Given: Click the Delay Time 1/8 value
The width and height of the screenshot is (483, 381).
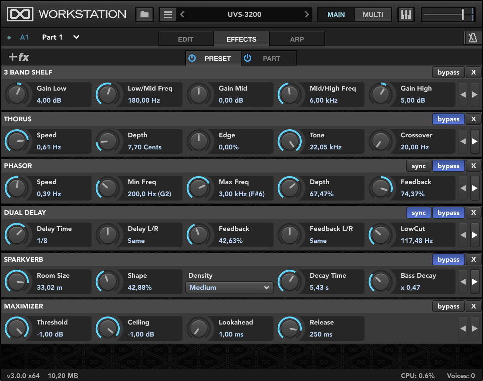Looking at the screenshot, I should [x=42, y=241].
